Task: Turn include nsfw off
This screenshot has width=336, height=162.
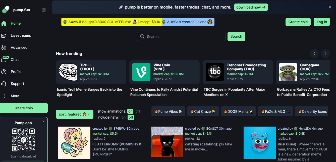Action: [x=131, y=117]
